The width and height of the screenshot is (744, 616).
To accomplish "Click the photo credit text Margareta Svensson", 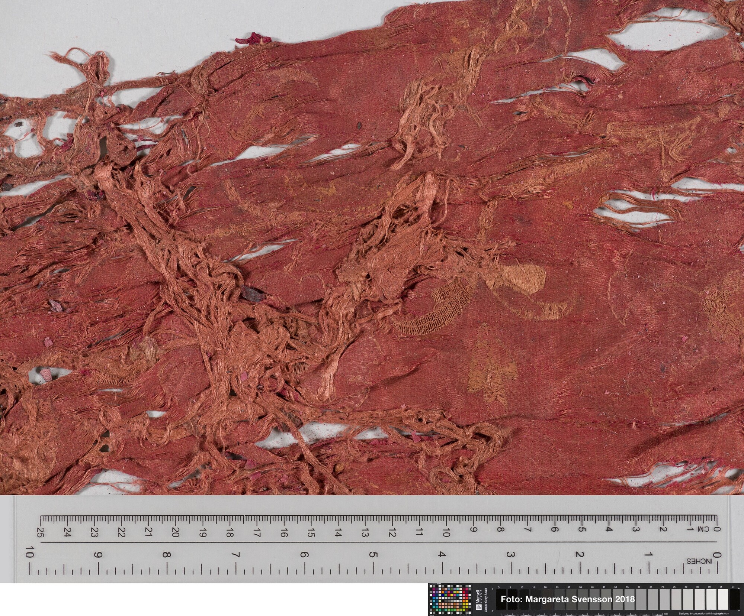I will (x=568, y=599).
